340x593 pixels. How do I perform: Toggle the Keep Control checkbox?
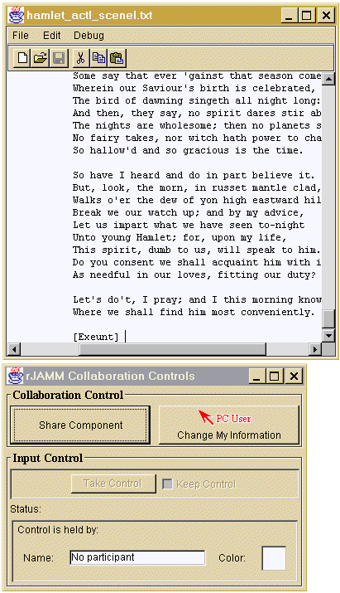(x=167, y=484)
